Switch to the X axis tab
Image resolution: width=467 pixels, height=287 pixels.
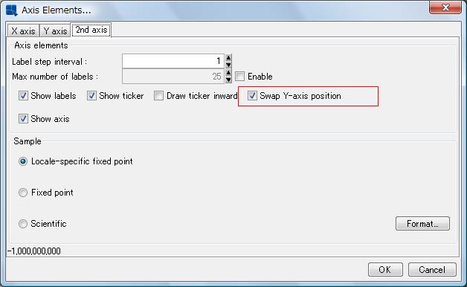click(x=23, y=31)
